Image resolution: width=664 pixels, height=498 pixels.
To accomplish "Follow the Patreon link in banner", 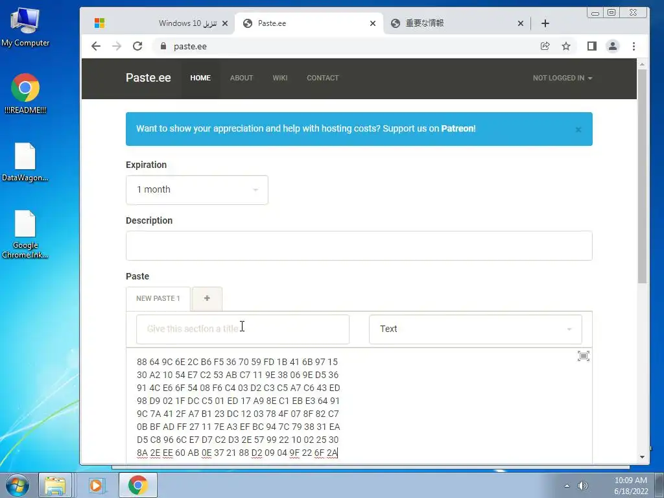I will point(457,129).
